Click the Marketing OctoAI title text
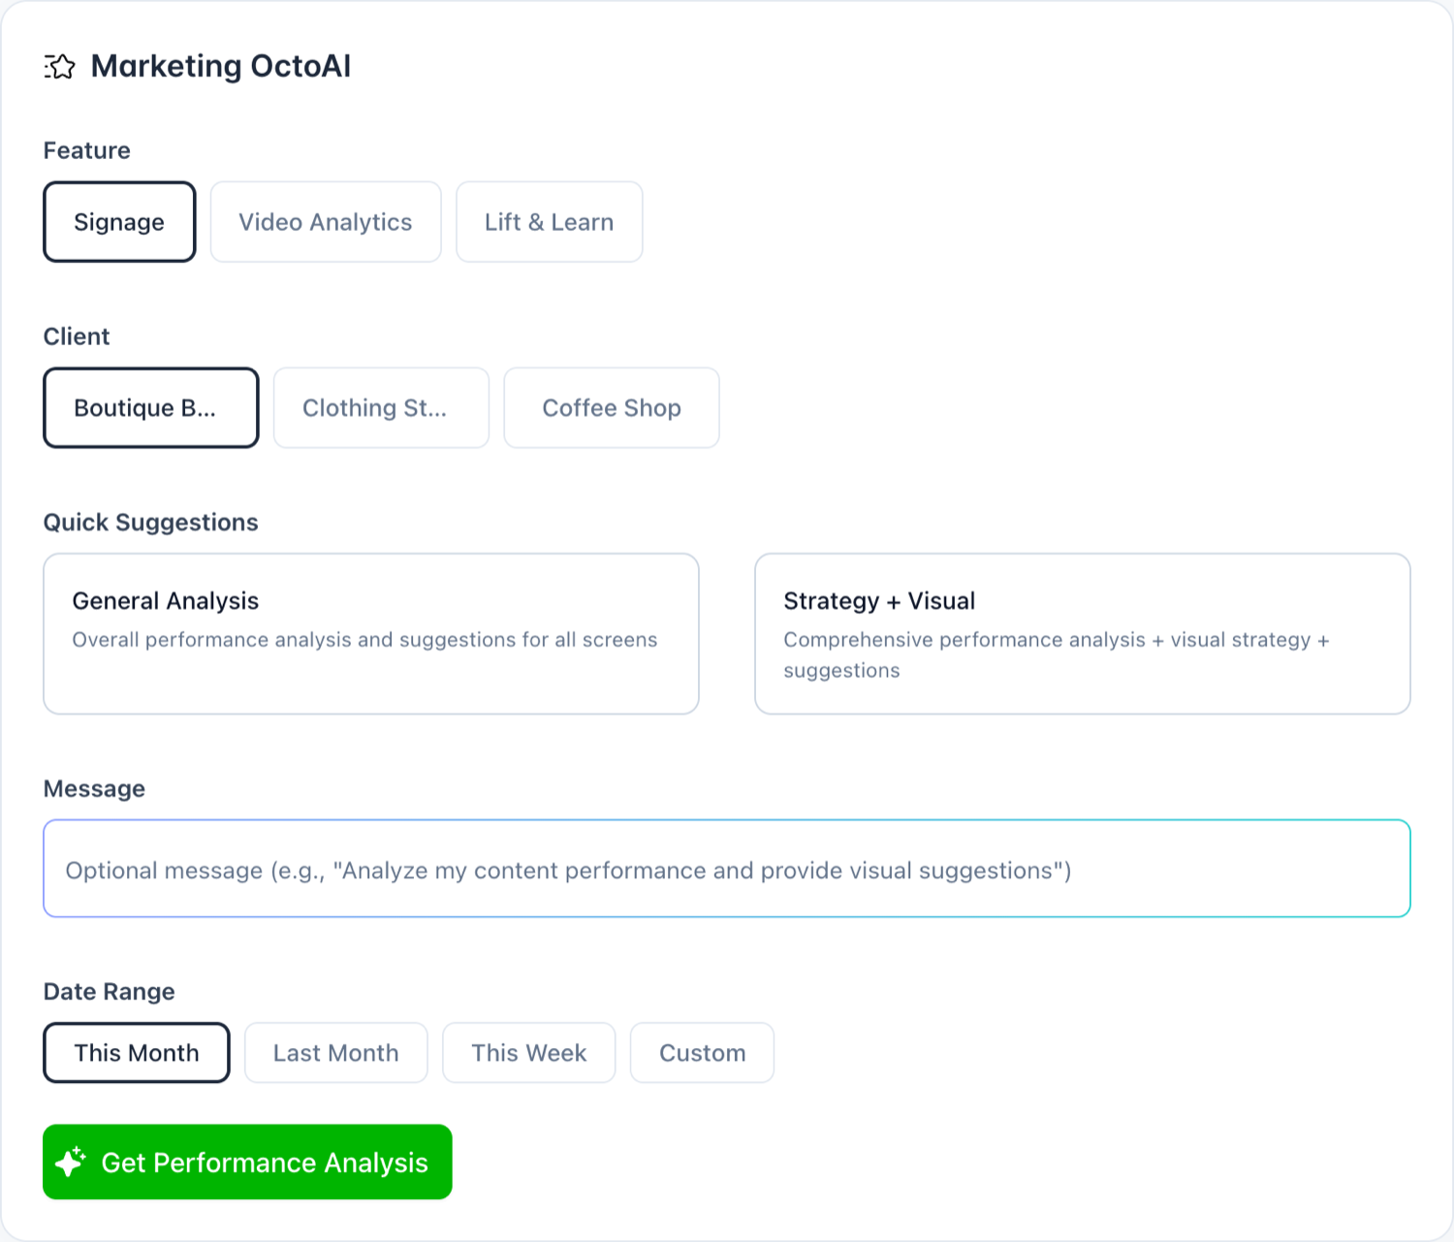 [221, 66]
